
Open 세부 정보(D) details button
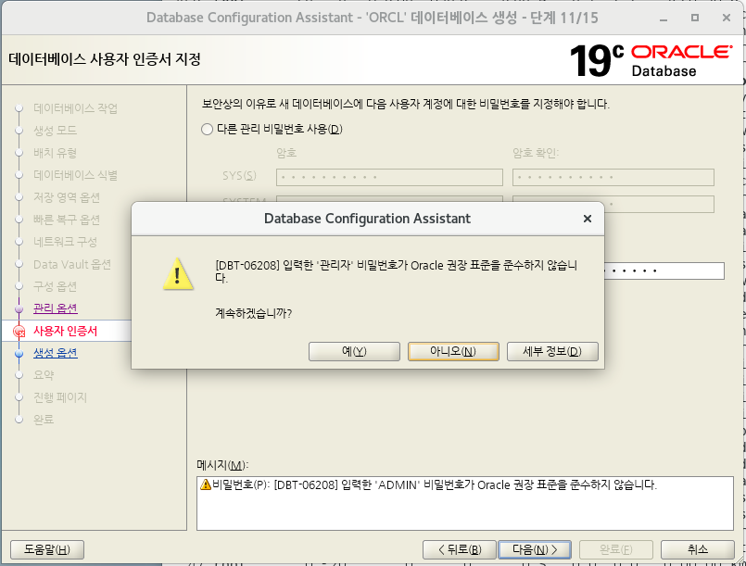point(552,351)
